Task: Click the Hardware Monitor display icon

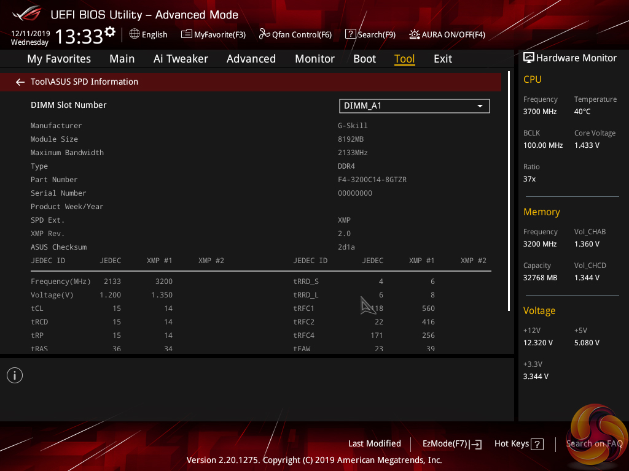Action: pyautogui.click(x=529, y=58)
